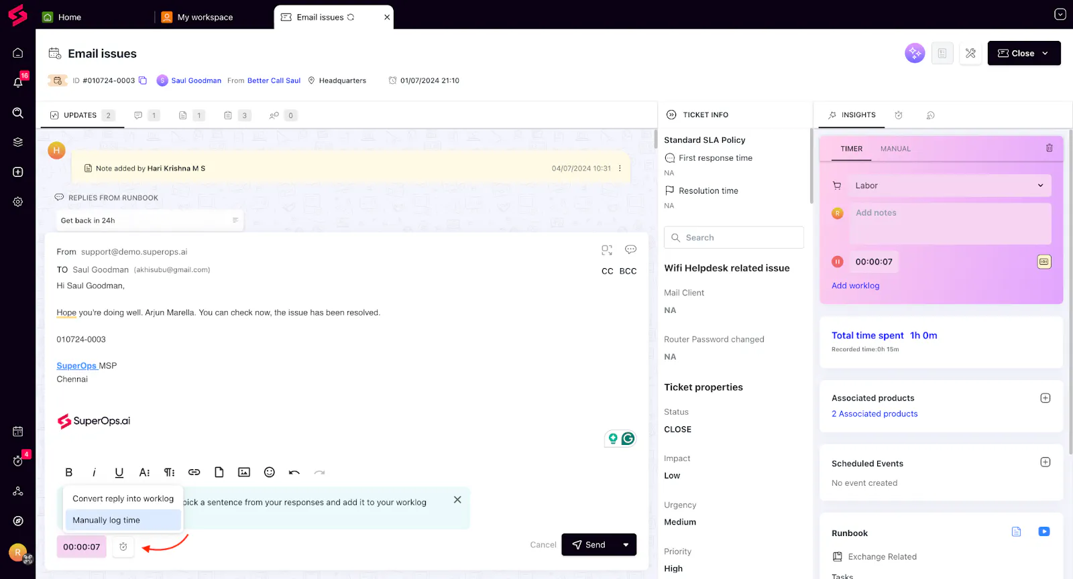The height and width of the screenshot is (579, 1073).
Task: Pause the running 00:00:07 timer
Action: tap(838, 262)
